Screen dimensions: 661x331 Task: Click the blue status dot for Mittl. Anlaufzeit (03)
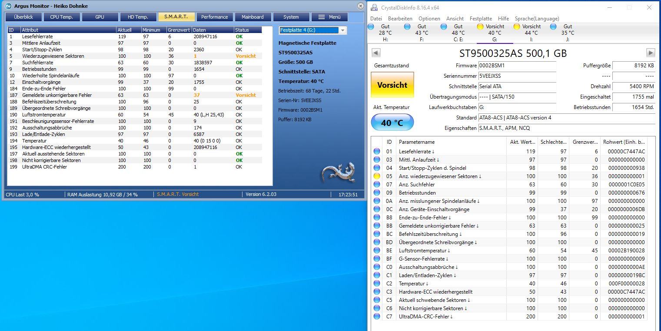click(377, 160)
